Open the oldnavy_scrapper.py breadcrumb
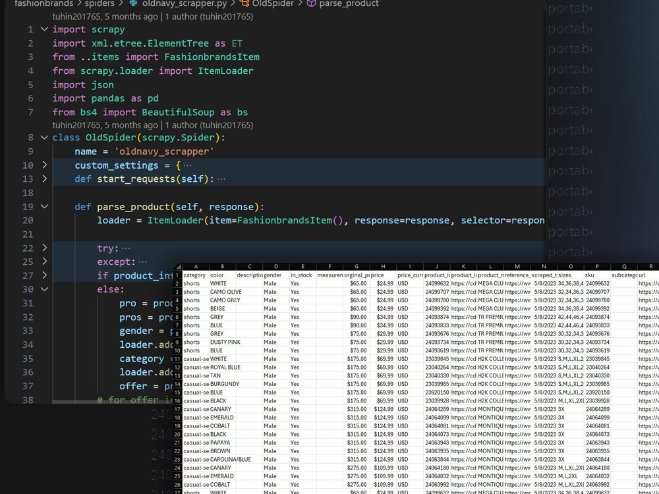The image size is (659, 494). [x=185, y=4]
